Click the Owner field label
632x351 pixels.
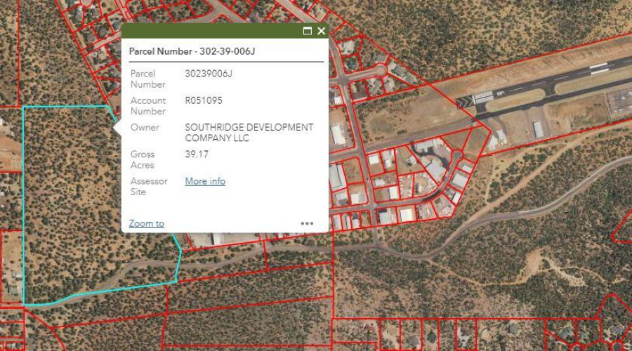pos(145,128)
